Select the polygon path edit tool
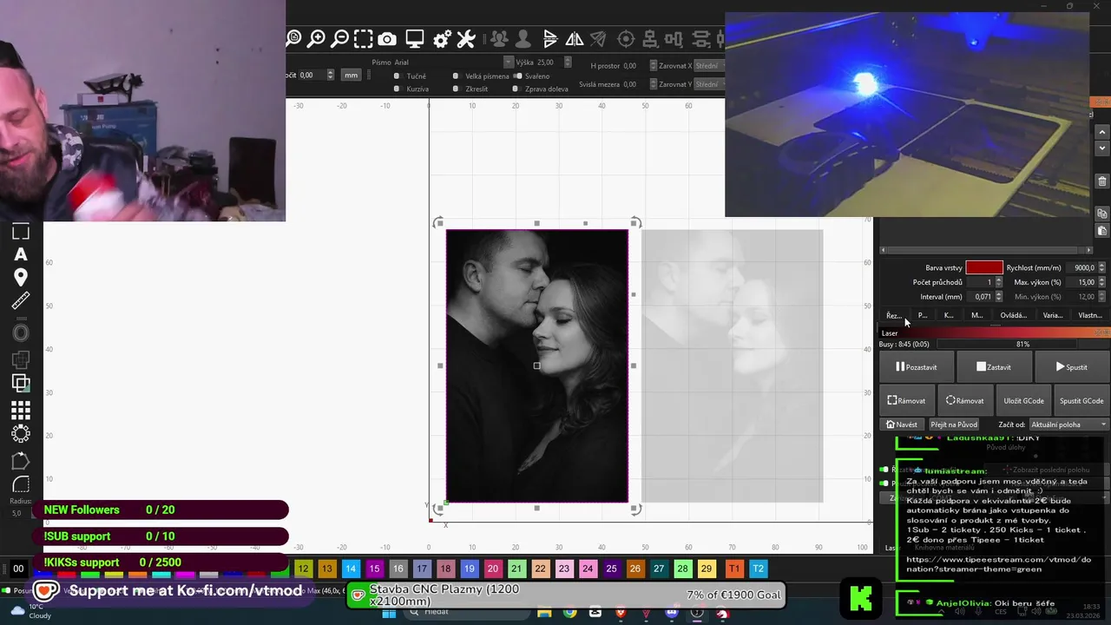 (21, 461)
